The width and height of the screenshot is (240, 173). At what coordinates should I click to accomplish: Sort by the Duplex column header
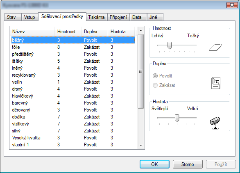[x=95, y=32]
